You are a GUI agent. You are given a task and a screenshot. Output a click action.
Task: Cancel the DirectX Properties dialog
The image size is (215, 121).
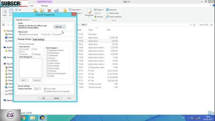coord(56,98)
